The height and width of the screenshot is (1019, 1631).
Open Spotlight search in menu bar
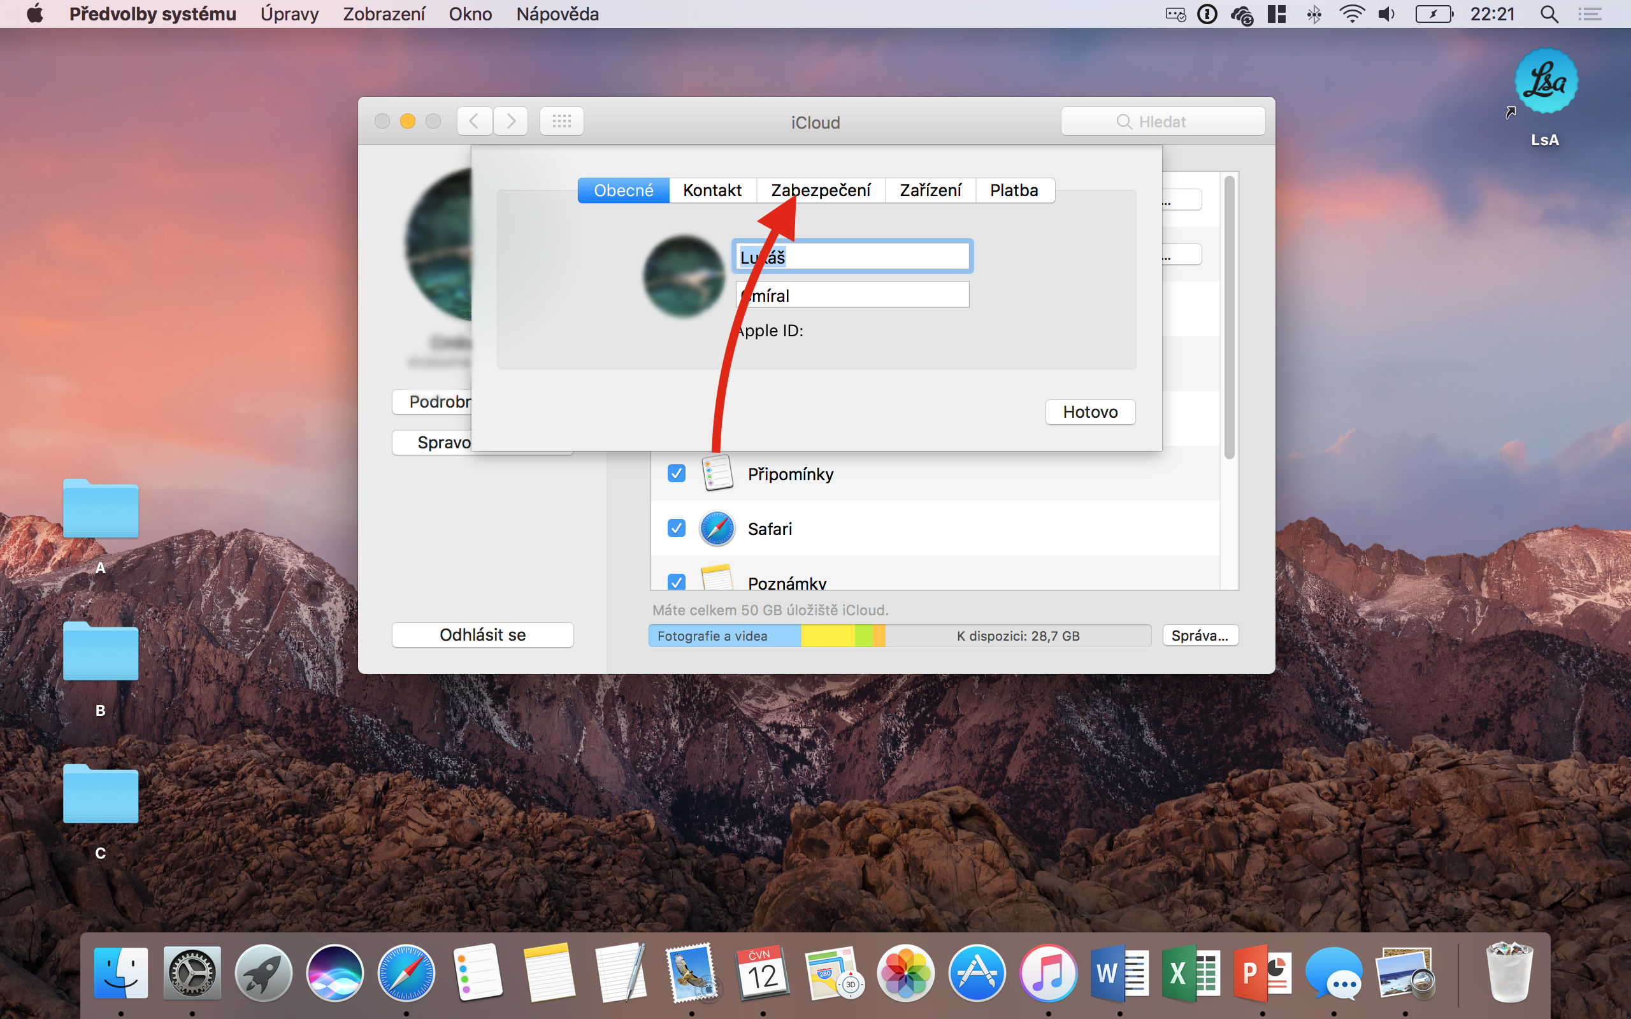coord(1549,14)
